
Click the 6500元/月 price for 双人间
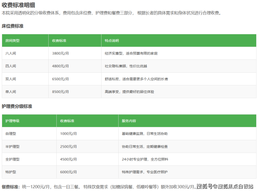click(61, 79)
